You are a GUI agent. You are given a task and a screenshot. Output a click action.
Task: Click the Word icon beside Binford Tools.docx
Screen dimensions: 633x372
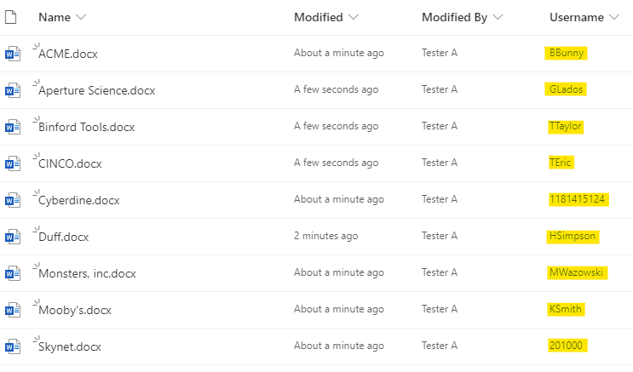12,127
